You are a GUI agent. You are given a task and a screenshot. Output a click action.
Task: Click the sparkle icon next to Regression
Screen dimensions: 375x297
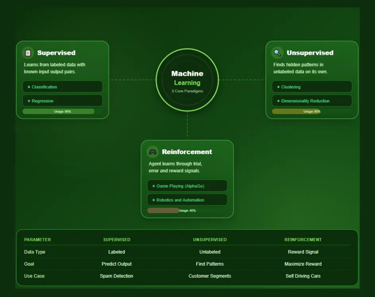coord(29,100)
